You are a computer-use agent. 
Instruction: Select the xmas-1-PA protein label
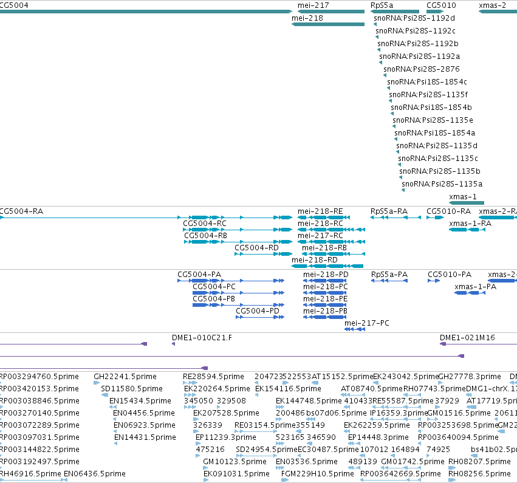pyautogui.click(x=475, y=287)
